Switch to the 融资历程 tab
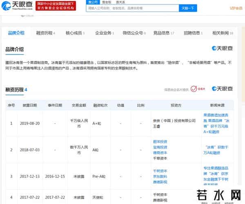 (x=45, y=33)
